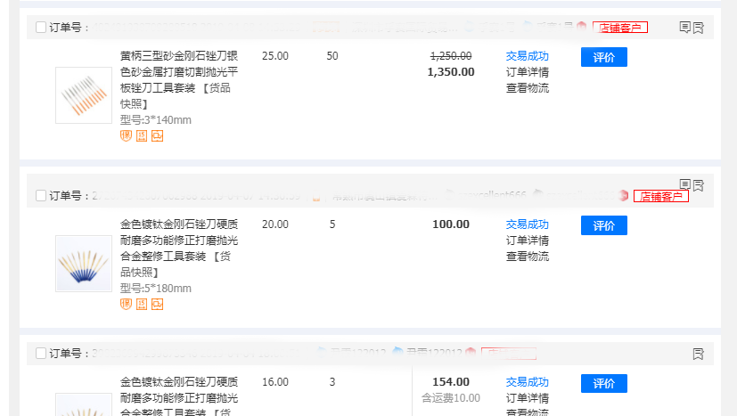Click the middle orange badge under 5*180mm item

point(141,305)
